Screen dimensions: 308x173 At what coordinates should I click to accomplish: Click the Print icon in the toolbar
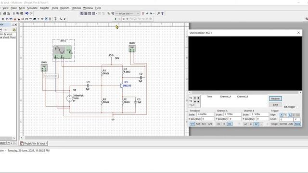pos(4,13)
